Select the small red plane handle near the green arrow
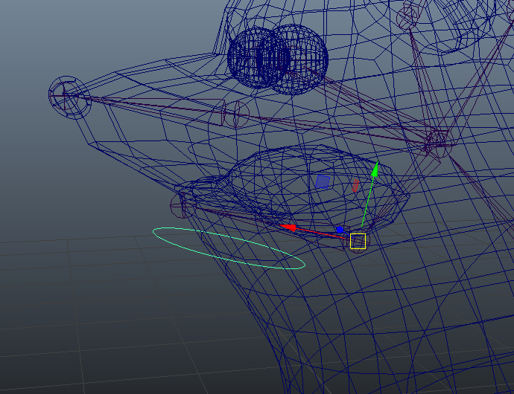514x394 pixels. (x=355, y=185)
